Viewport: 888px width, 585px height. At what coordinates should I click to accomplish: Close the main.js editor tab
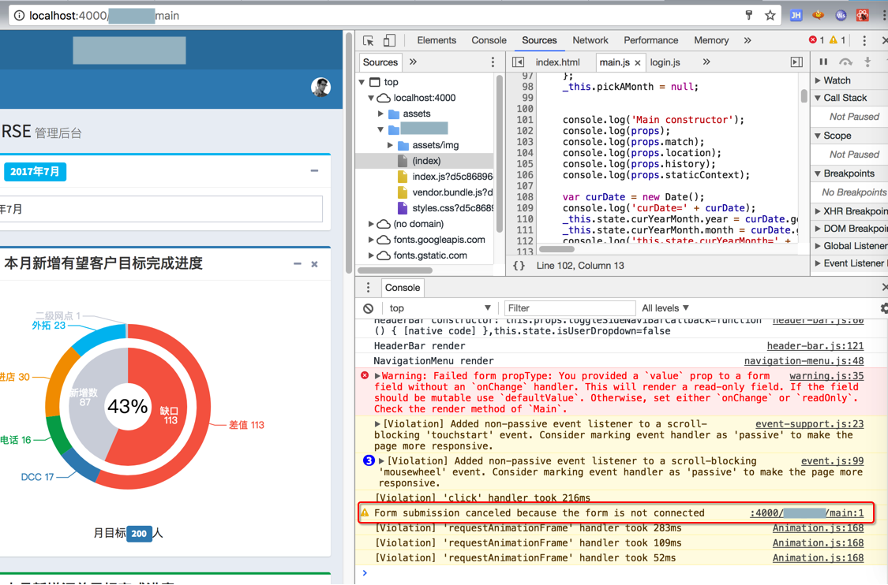point(638,63)
